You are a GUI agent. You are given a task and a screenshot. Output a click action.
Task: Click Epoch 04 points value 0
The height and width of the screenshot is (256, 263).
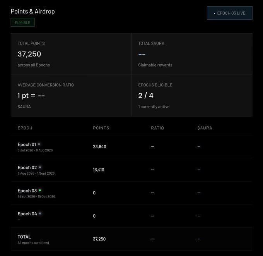coord(94,216)
